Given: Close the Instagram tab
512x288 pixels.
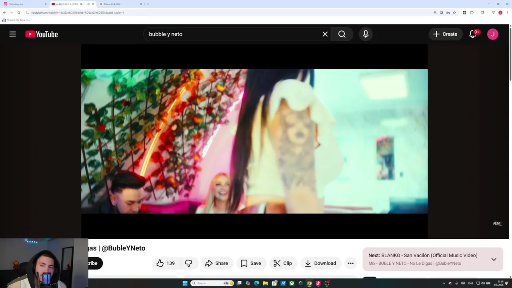Looking at the screenshot, I should pyautogui.click(x=46, y=4).
